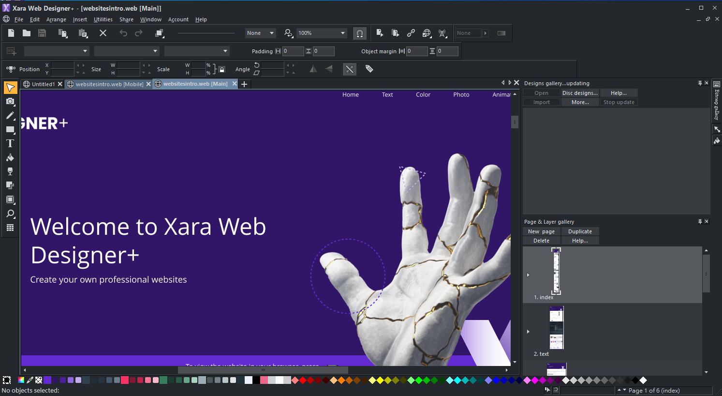Select the Transparency wine-glass tool
This screenshot has height=396, width=722.
(x=10, y=171)
